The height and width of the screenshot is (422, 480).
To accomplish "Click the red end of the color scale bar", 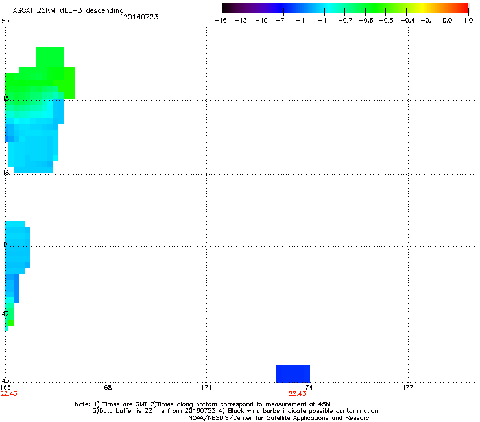I will pos(464,8).
